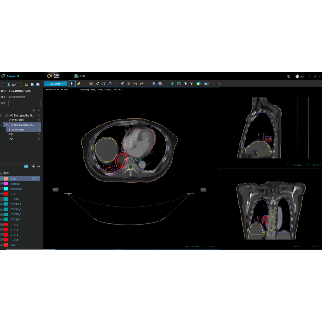Click the 病人 patient button
The height and width of the screenshot is (322, 322).
click(x=12, y=85)
